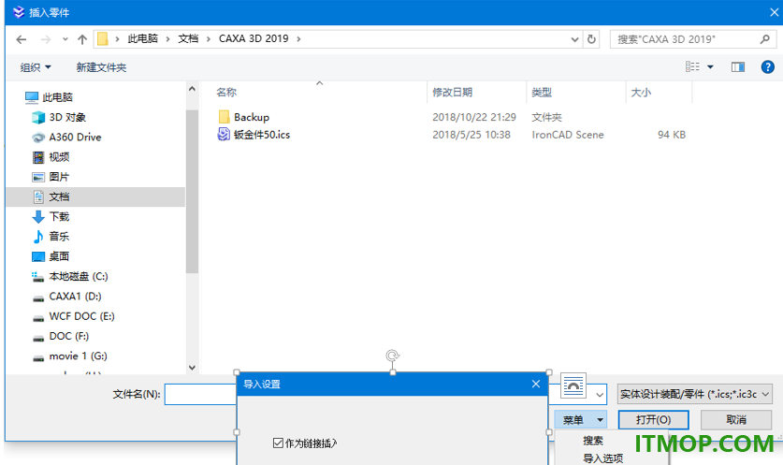The width and height of the screenshot is (783, 465).
Task: Toggle the preview pane icon
Action: (x=738, y=67)
